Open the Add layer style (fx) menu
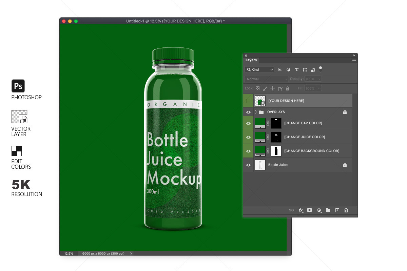 [301, 210]
